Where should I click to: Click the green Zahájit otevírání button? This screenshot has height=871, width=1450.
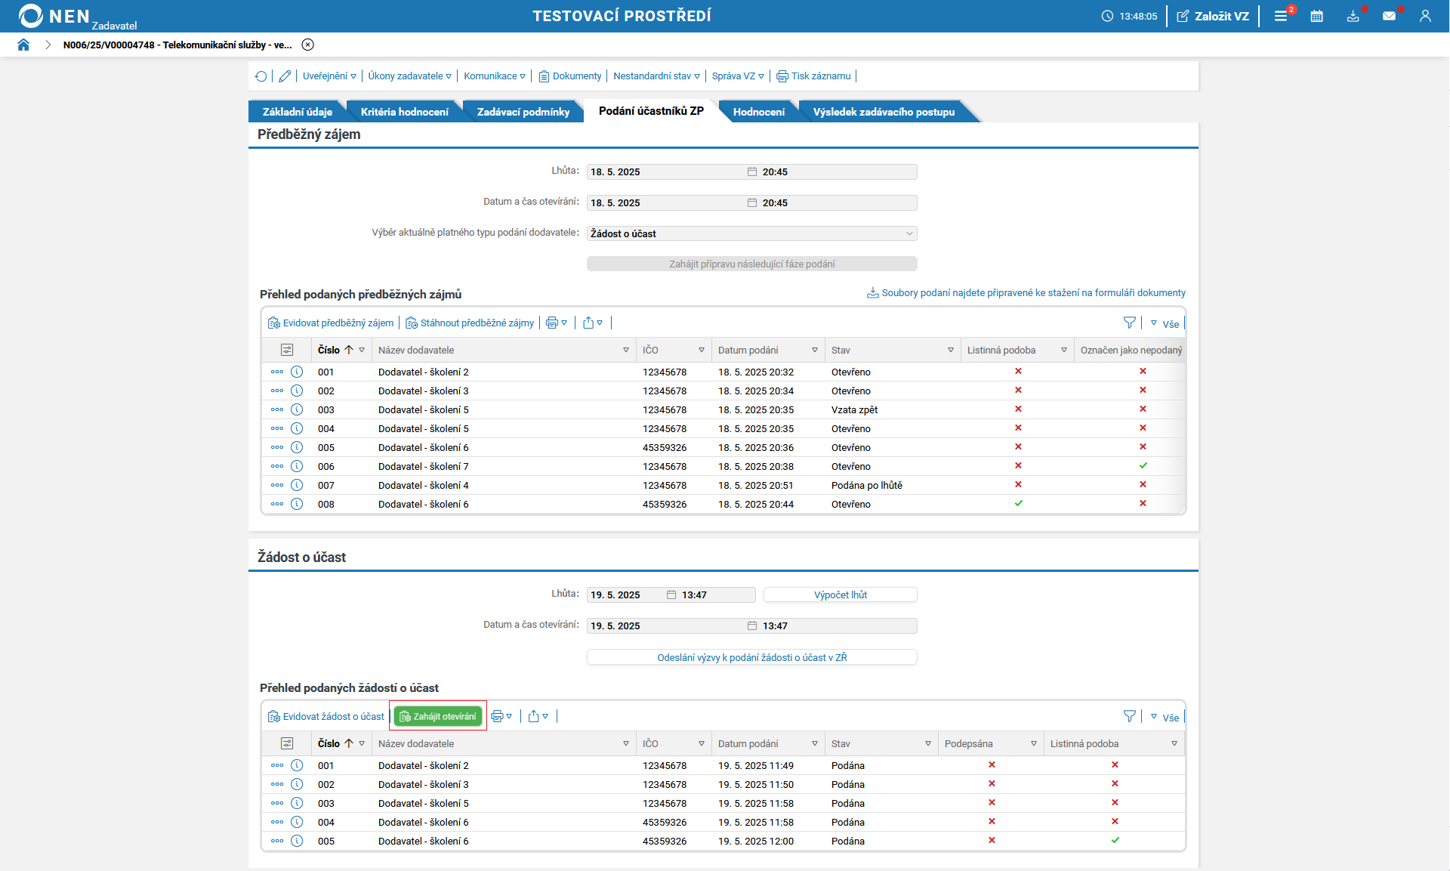(x=438, y=716)
